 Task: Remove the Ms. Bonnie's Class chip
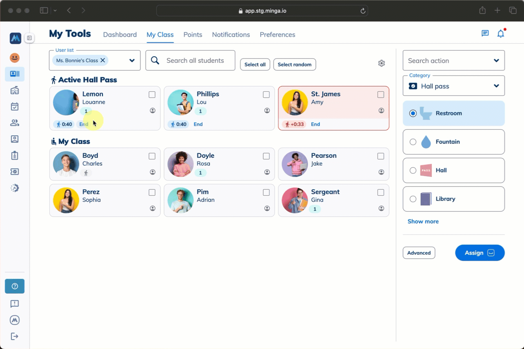103,60
